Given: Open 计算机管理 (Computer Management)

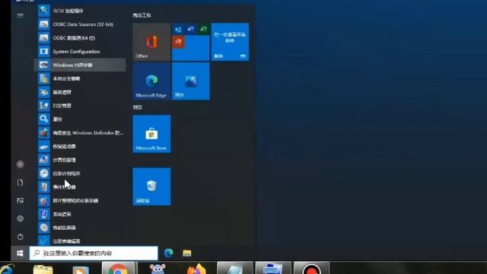Looking at the screenshot, I should [x=80, y=160].
